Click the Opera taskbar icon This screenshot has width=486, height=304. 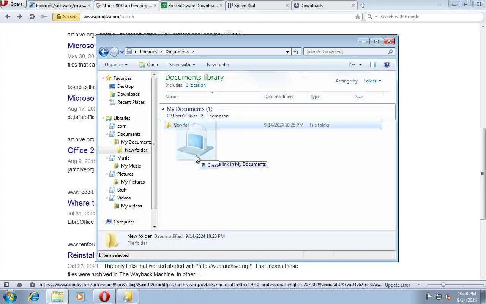(x=104, y=296)
